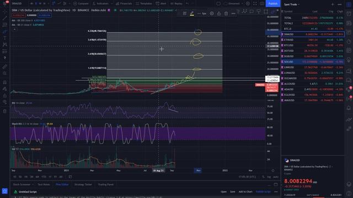The width and height of the screenshot is (353, 198).
Task: Select the brush drawing tool
Action: (x=5, y=31)
